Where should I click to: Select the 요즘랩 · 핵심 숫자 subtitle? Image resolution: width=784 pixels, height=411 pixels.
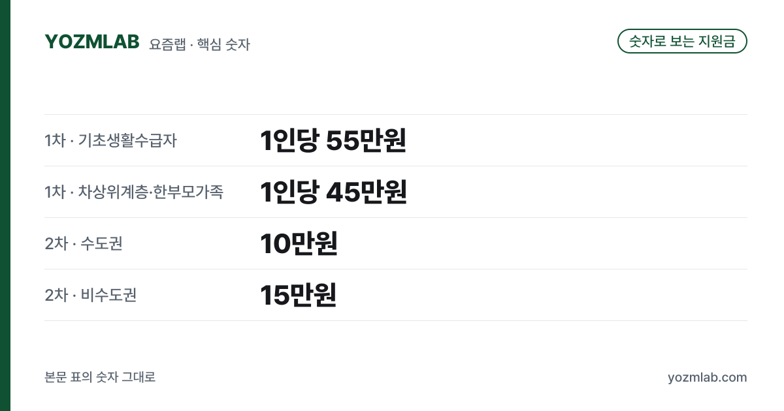(x=199, y=44)
